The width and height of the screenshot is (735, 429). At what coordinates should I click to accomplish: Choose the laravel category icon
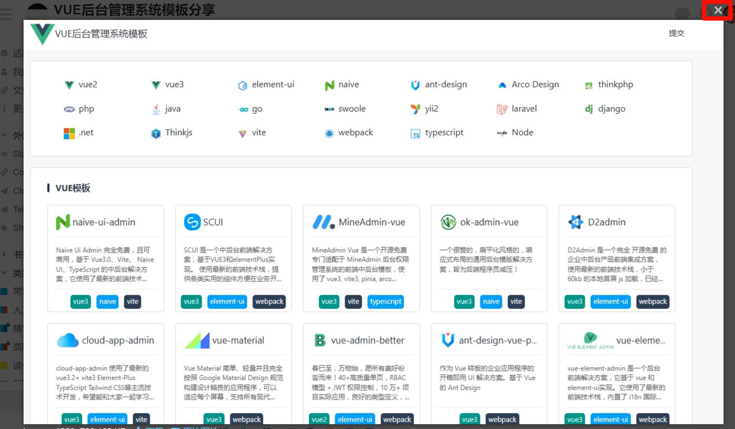[x=502, y=109]
